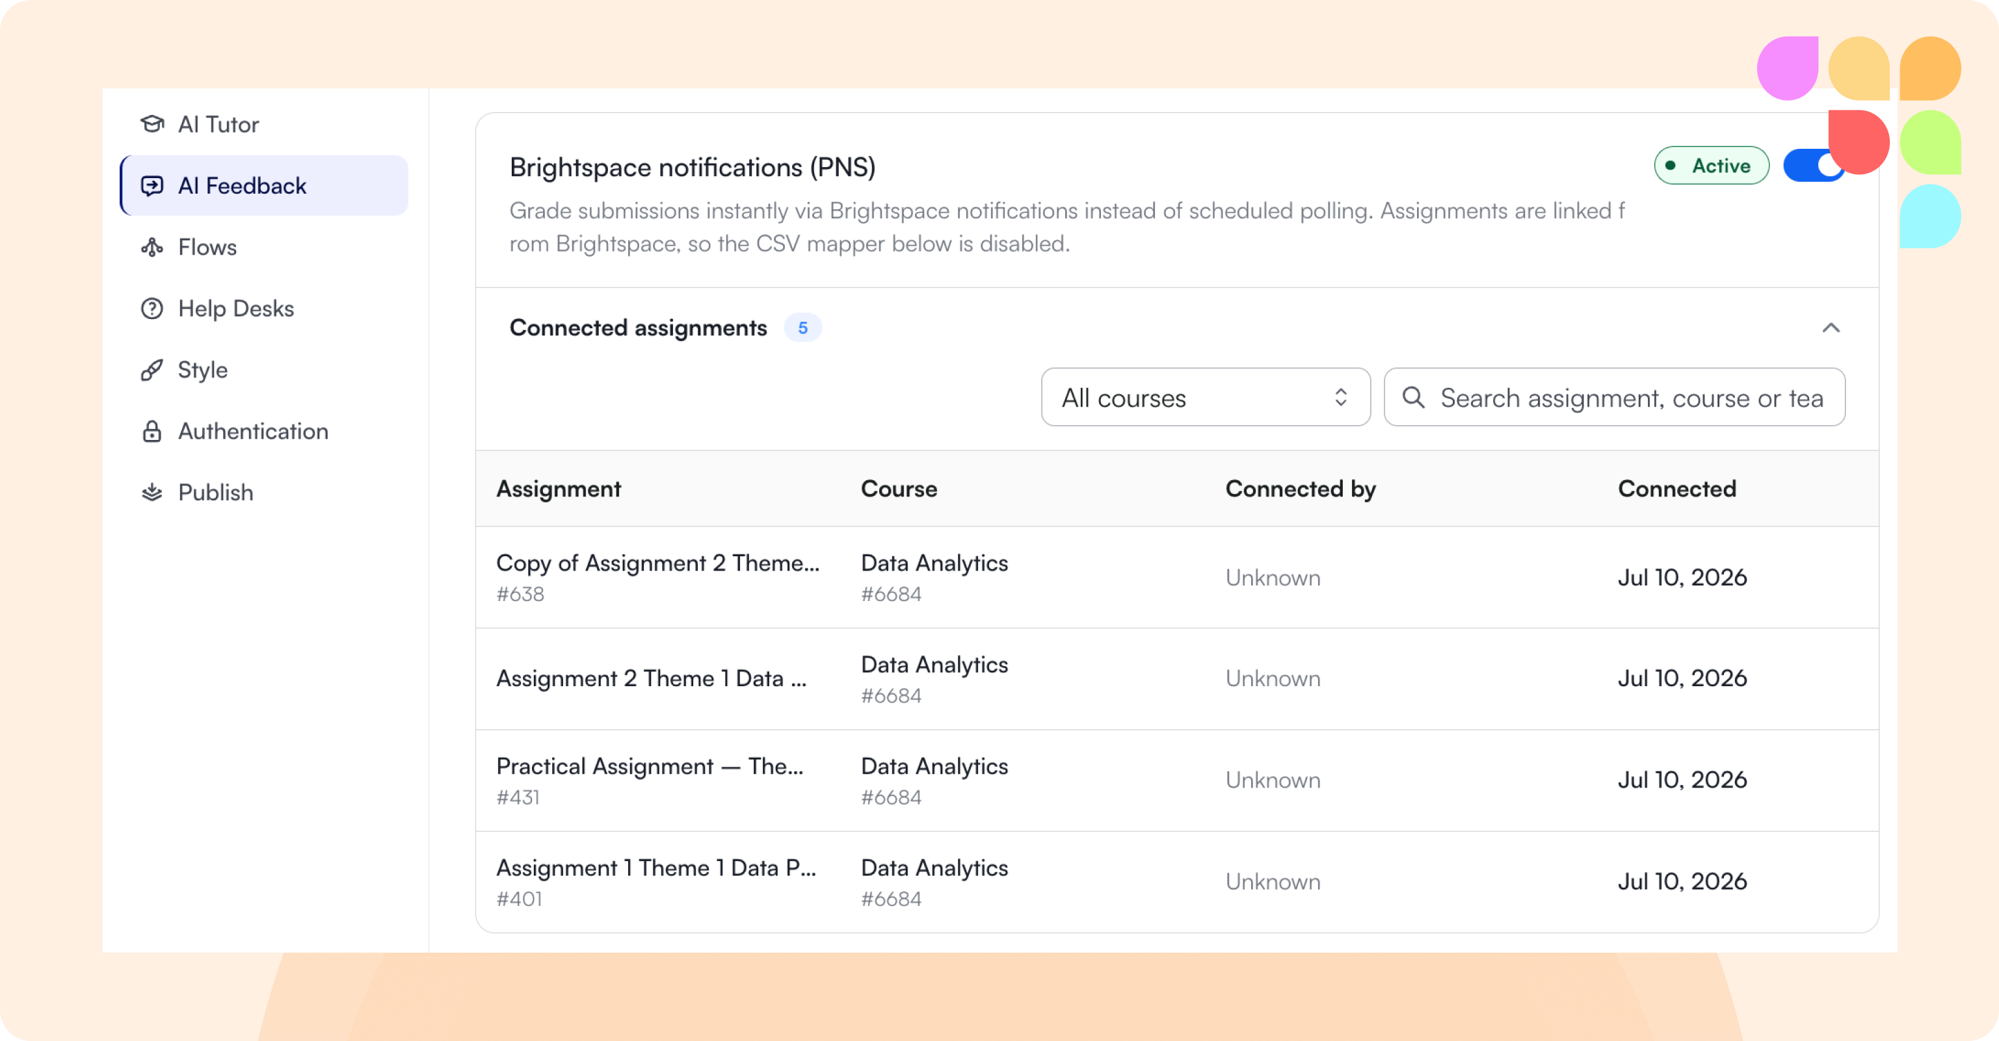
Task: Click the Active status badge
Action: tap(1711, 165)
